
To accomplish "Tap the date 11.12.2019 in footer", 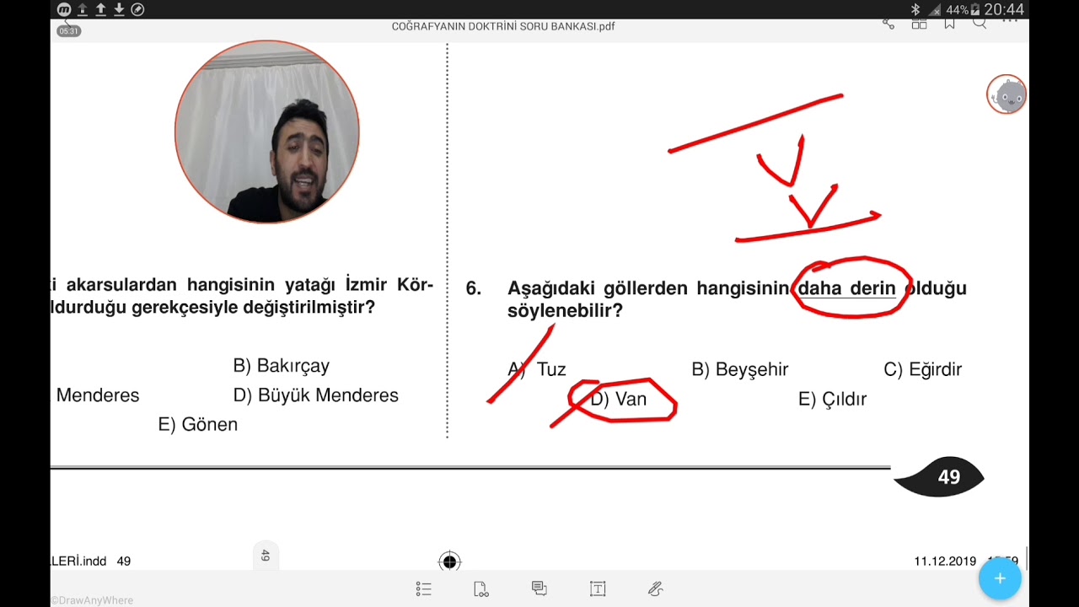I will click(x=945, y=561).
